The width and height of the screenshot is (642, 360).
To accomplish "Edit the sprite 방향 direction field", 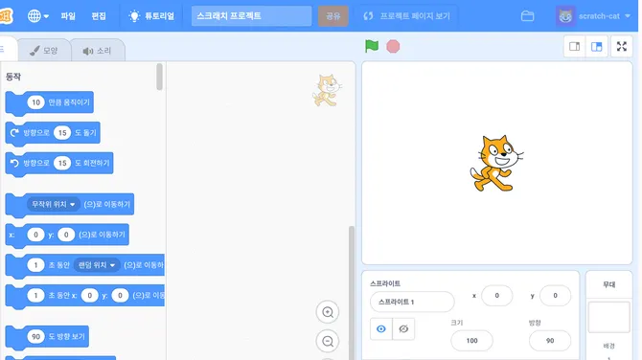I will pyautogui.click(x=550, y=340).
